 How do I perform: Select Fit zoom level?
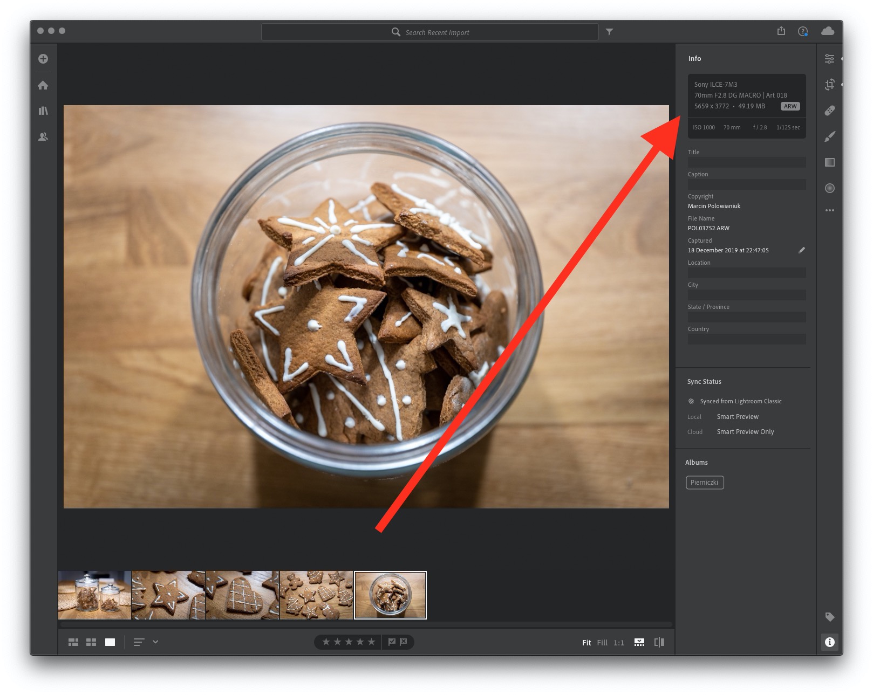586,643
